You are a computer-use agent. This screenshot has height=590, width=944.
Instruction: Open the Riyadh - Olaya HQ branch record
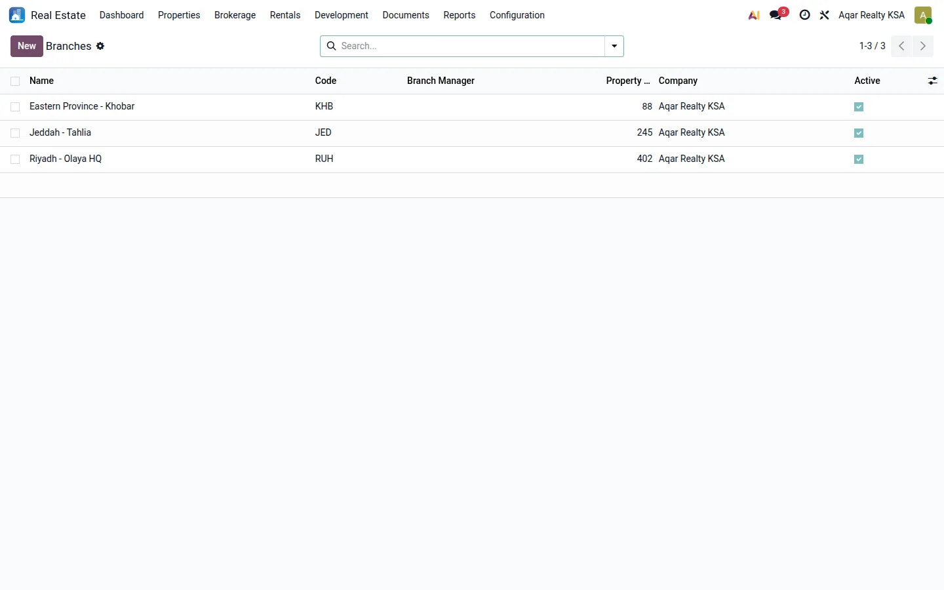[x=66, y=159]
